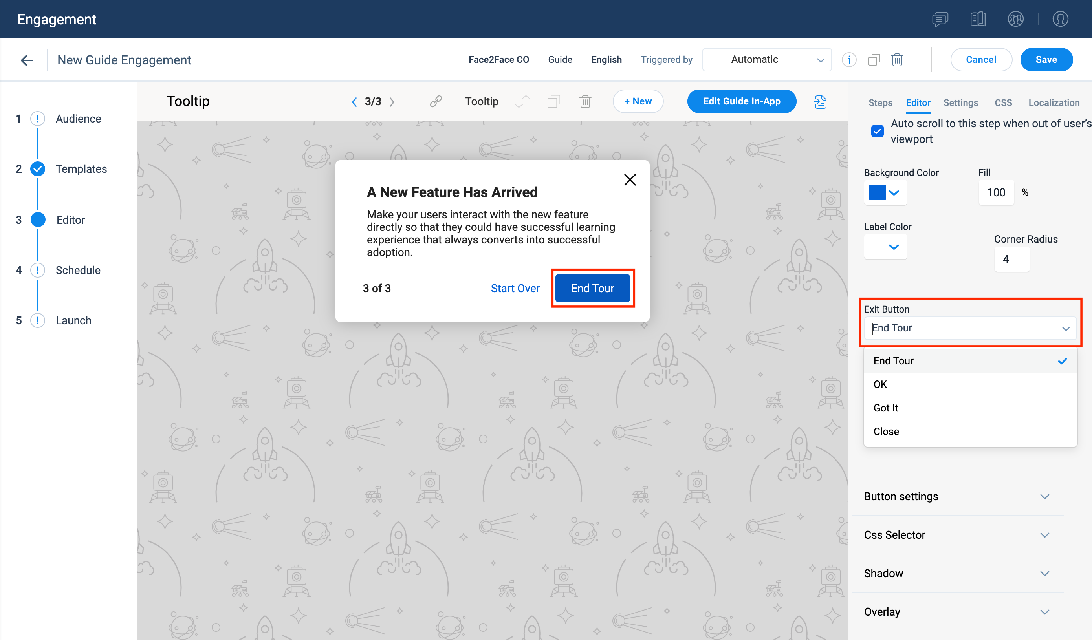The width and height of the screenshot is (1092, 640).
Task: Click the link icon beside Tooltip
Action: [436, 101]
